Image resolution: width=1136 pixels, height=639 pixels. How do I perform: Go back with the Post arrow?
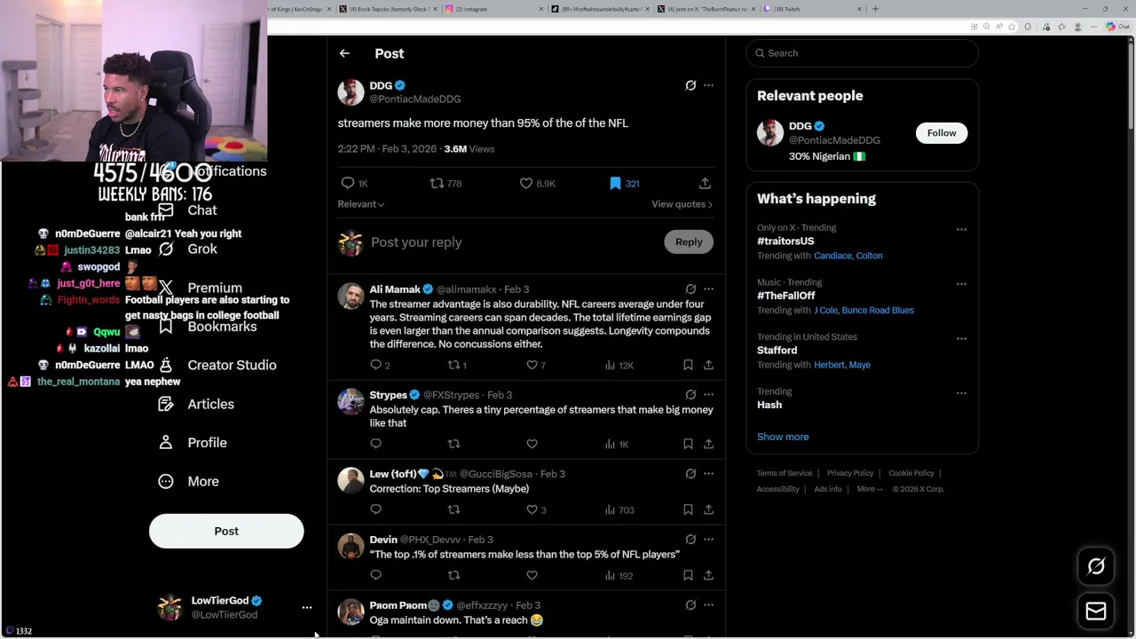coord(344,53)
